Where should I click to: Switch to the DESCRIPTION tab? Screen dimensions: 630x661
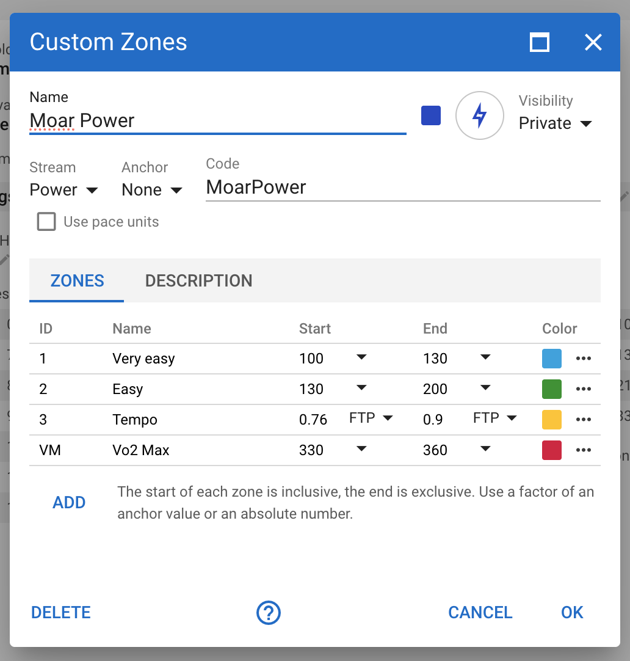click(198, 280)
